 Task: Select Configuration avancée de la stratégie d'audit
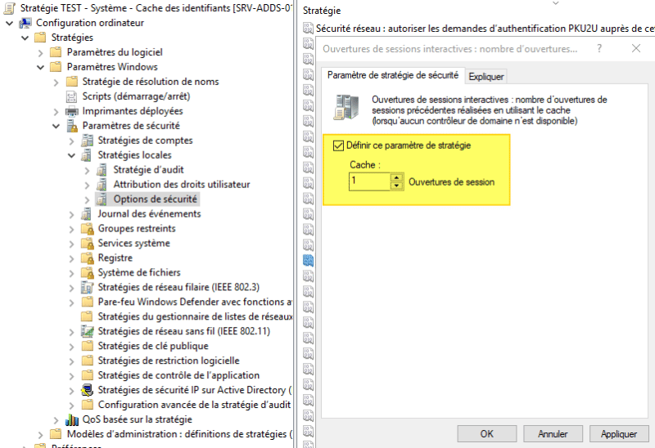pyautogui.click(x=194, y=405)
